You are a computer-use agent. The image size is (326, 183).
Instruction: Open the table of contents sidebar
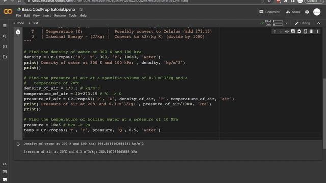point(5,26)
